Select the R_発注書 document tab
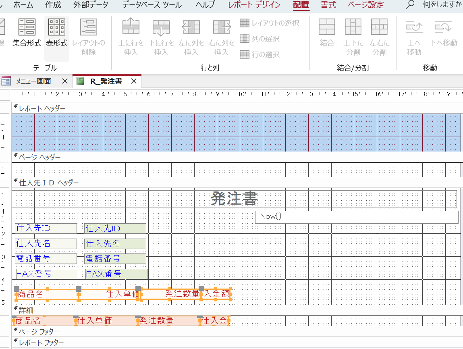This screenshot has width=463, height=349. point(106,81)
